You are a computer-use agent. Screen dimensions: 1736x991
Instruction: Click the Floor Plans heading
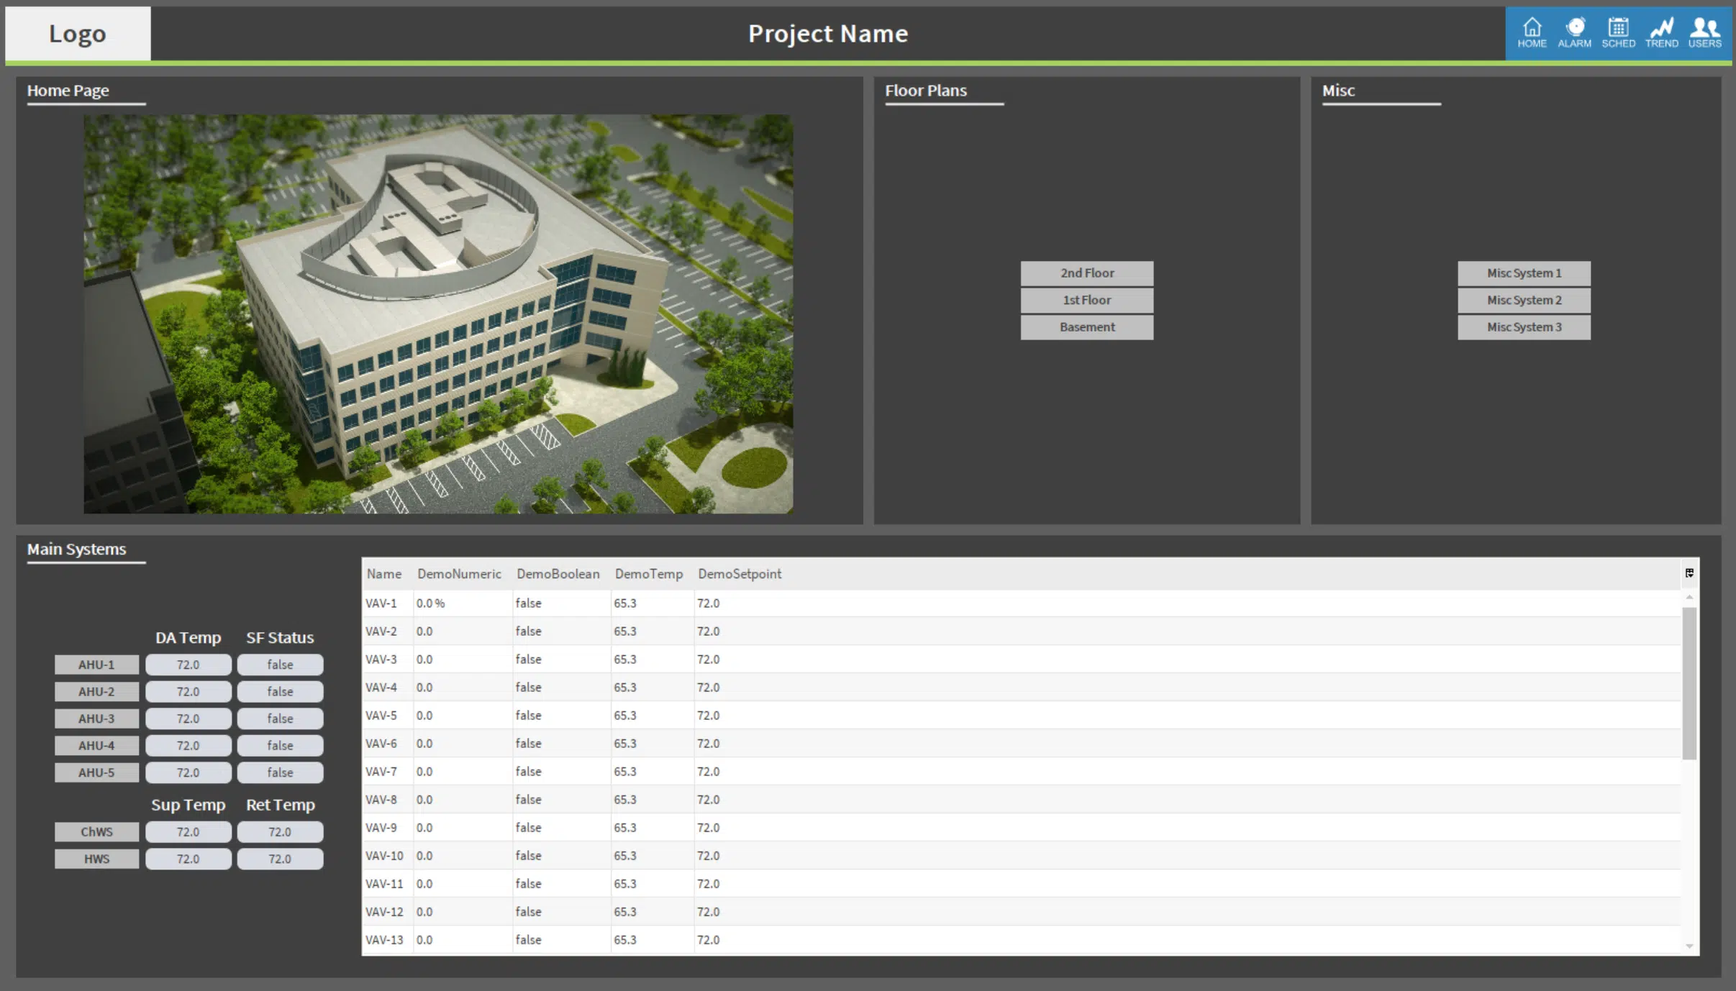click(x=926, y=91)
